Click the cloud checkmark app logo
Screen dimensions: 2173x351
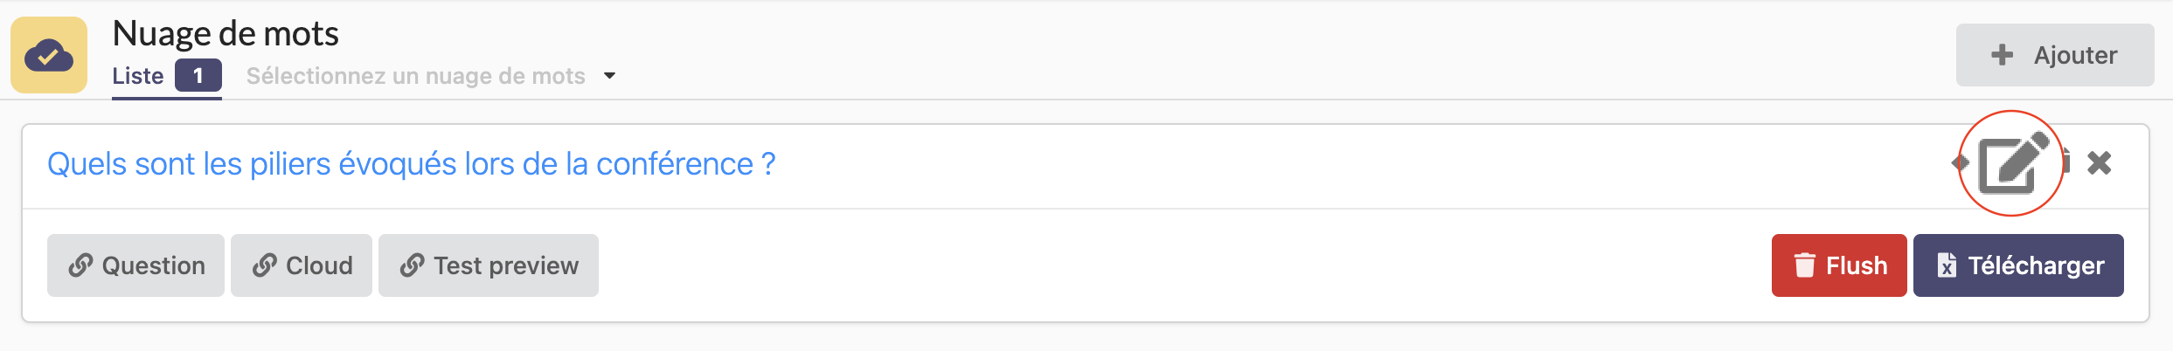coord(49,55)
